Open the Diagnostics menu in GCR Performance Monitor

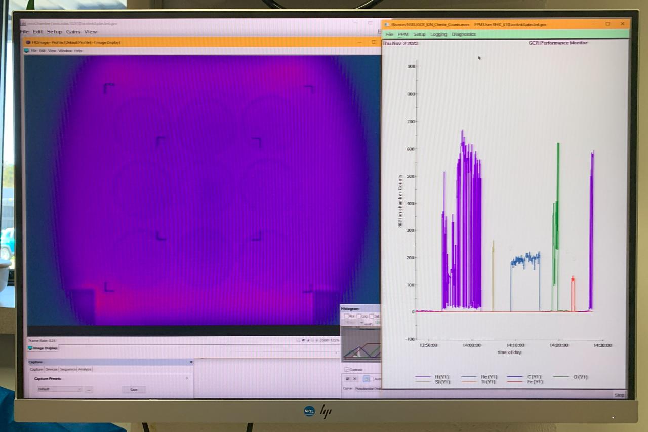point(464,34)
